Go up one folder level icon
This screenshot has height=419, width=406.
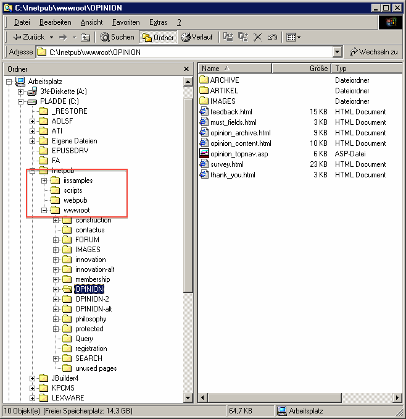85,38
